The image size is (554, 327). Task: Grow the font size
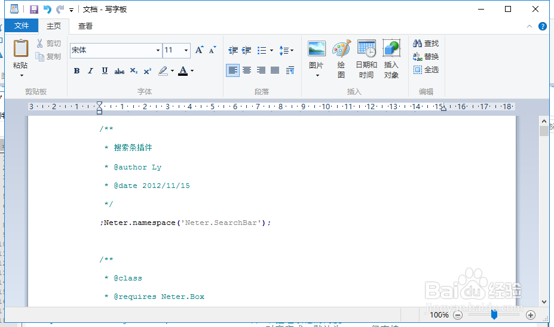[199, 50]
